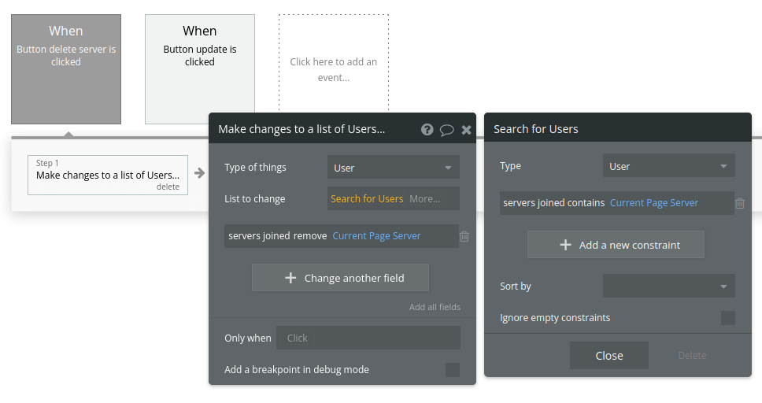Open the comment bubble icon
762x403 pixels.
446,130
